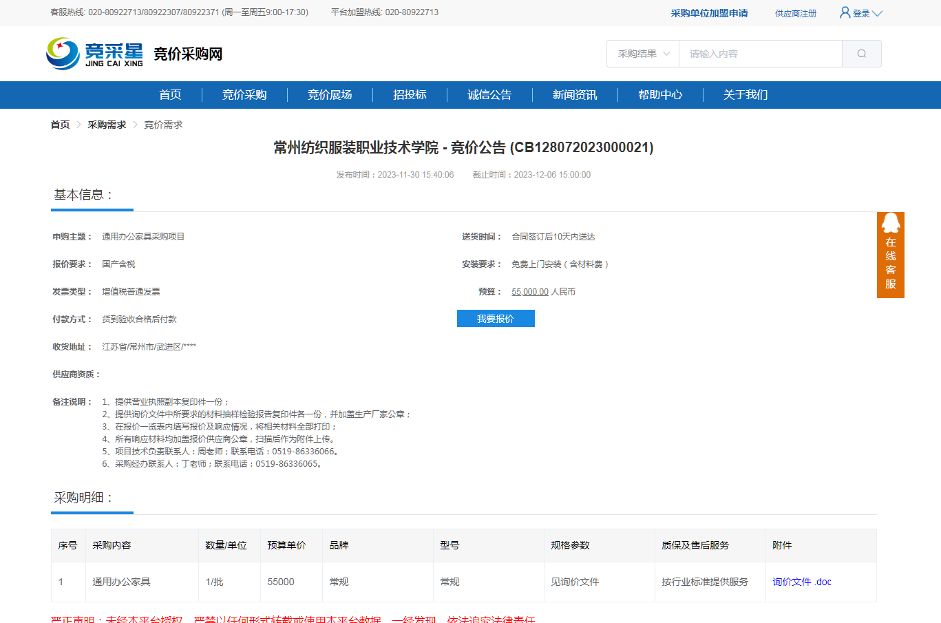Click the user login avatar icon
The width and height of the screenshot is (941, 623).
pyautogui.click(x=845, y=12)
